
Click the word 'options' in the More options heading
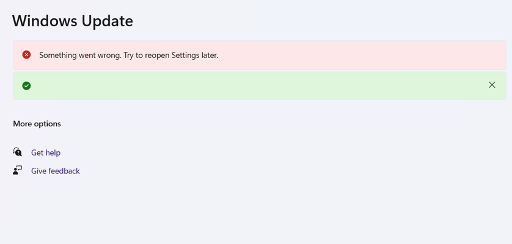[x=46, y=124]
